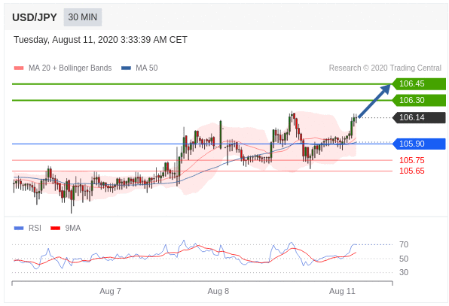Click the RSI 70 level label
Screen dimensions: 449x306
pyautogui.click(x=404, y=244)
